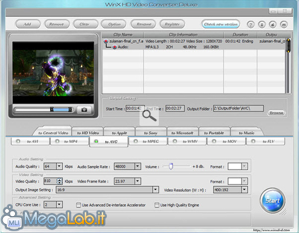Viewport: 299px width, 233px height.
Task: Click Remove button
Action: (57, 24)
